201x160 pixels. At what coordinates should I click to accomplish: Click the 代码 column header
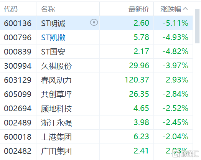[x=11, y=9]
